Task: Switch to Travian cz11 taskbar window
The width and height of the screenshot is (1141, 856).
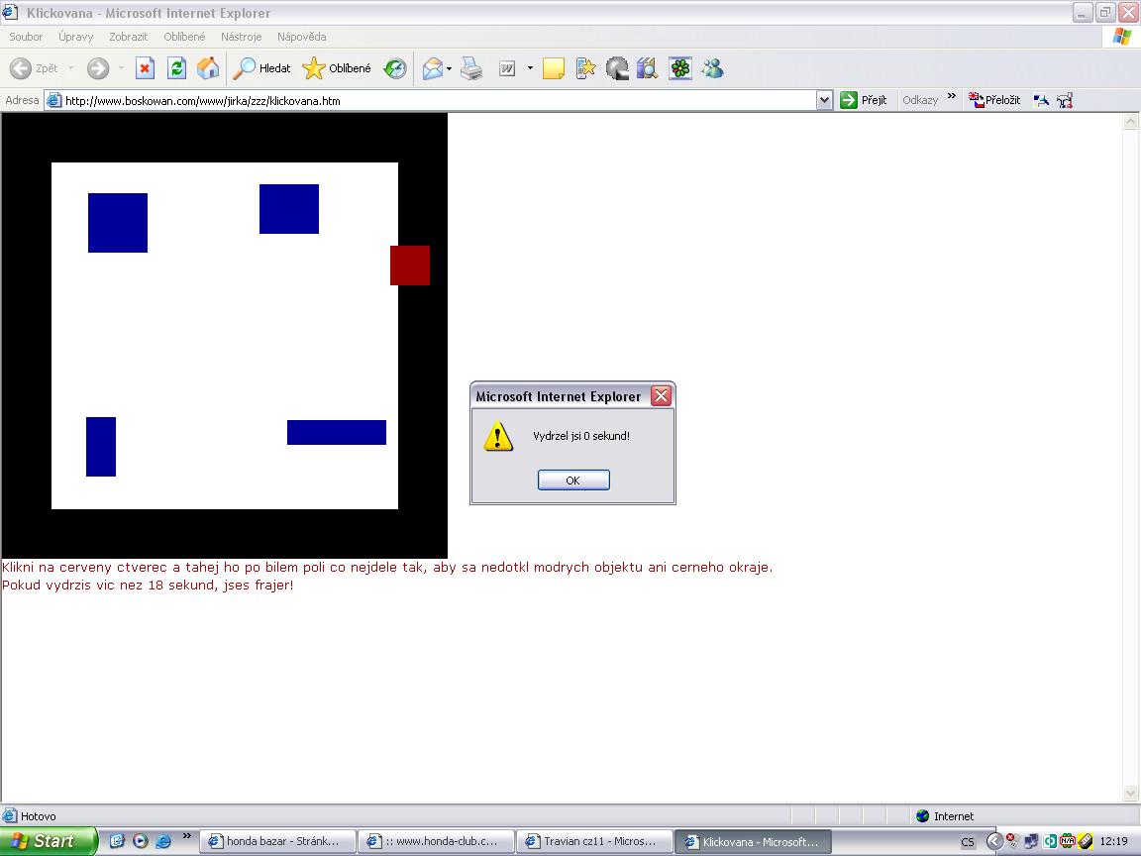Action: click(593, 841)
